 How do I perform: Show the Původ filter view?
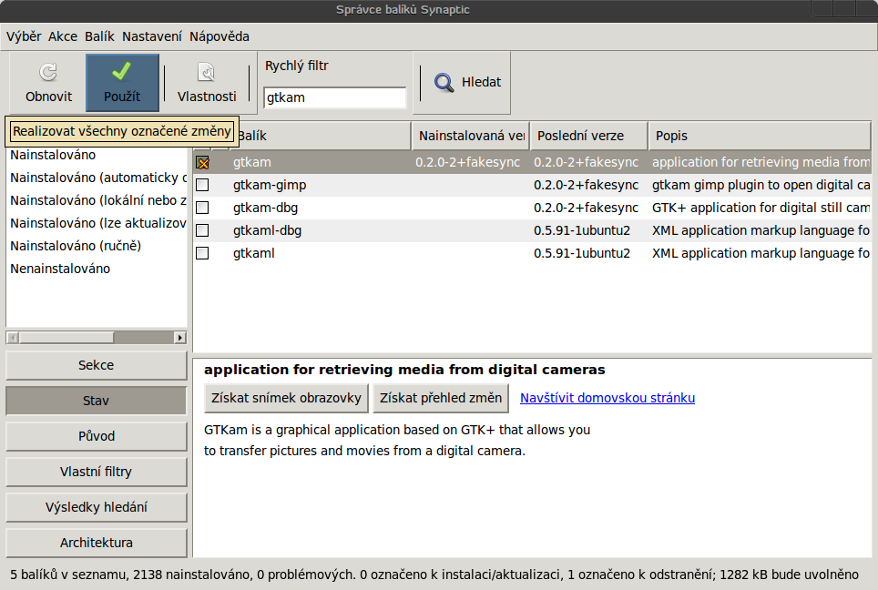[97, 436]
